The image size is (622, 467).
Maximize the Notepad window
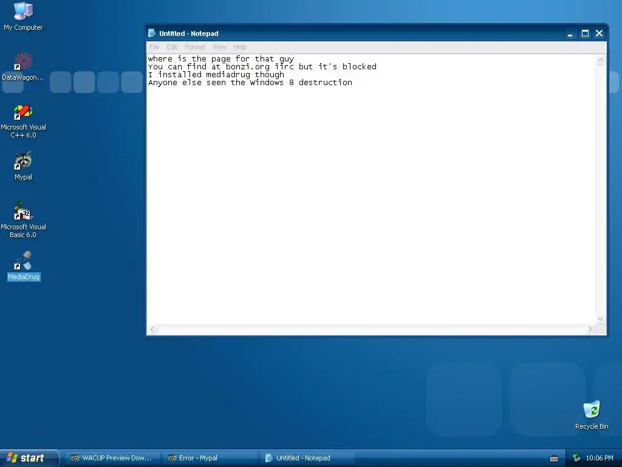click(585, 33)
